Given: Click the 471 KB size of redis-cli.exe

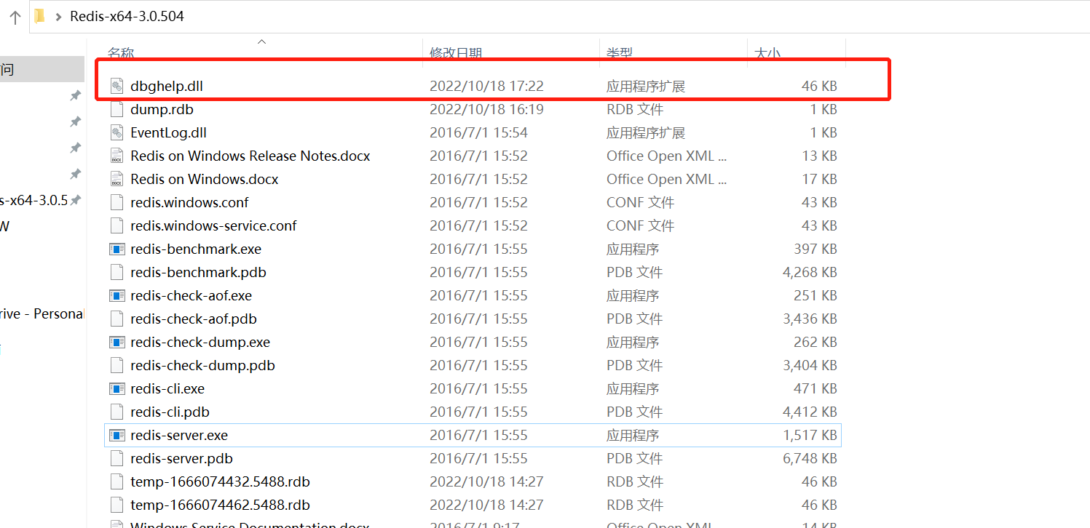Looking at the screenshot, I should [x=815, y=388].
